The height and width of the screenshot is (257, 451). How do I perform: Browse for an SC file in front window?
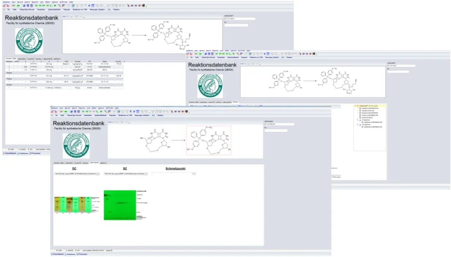(146, 174)
